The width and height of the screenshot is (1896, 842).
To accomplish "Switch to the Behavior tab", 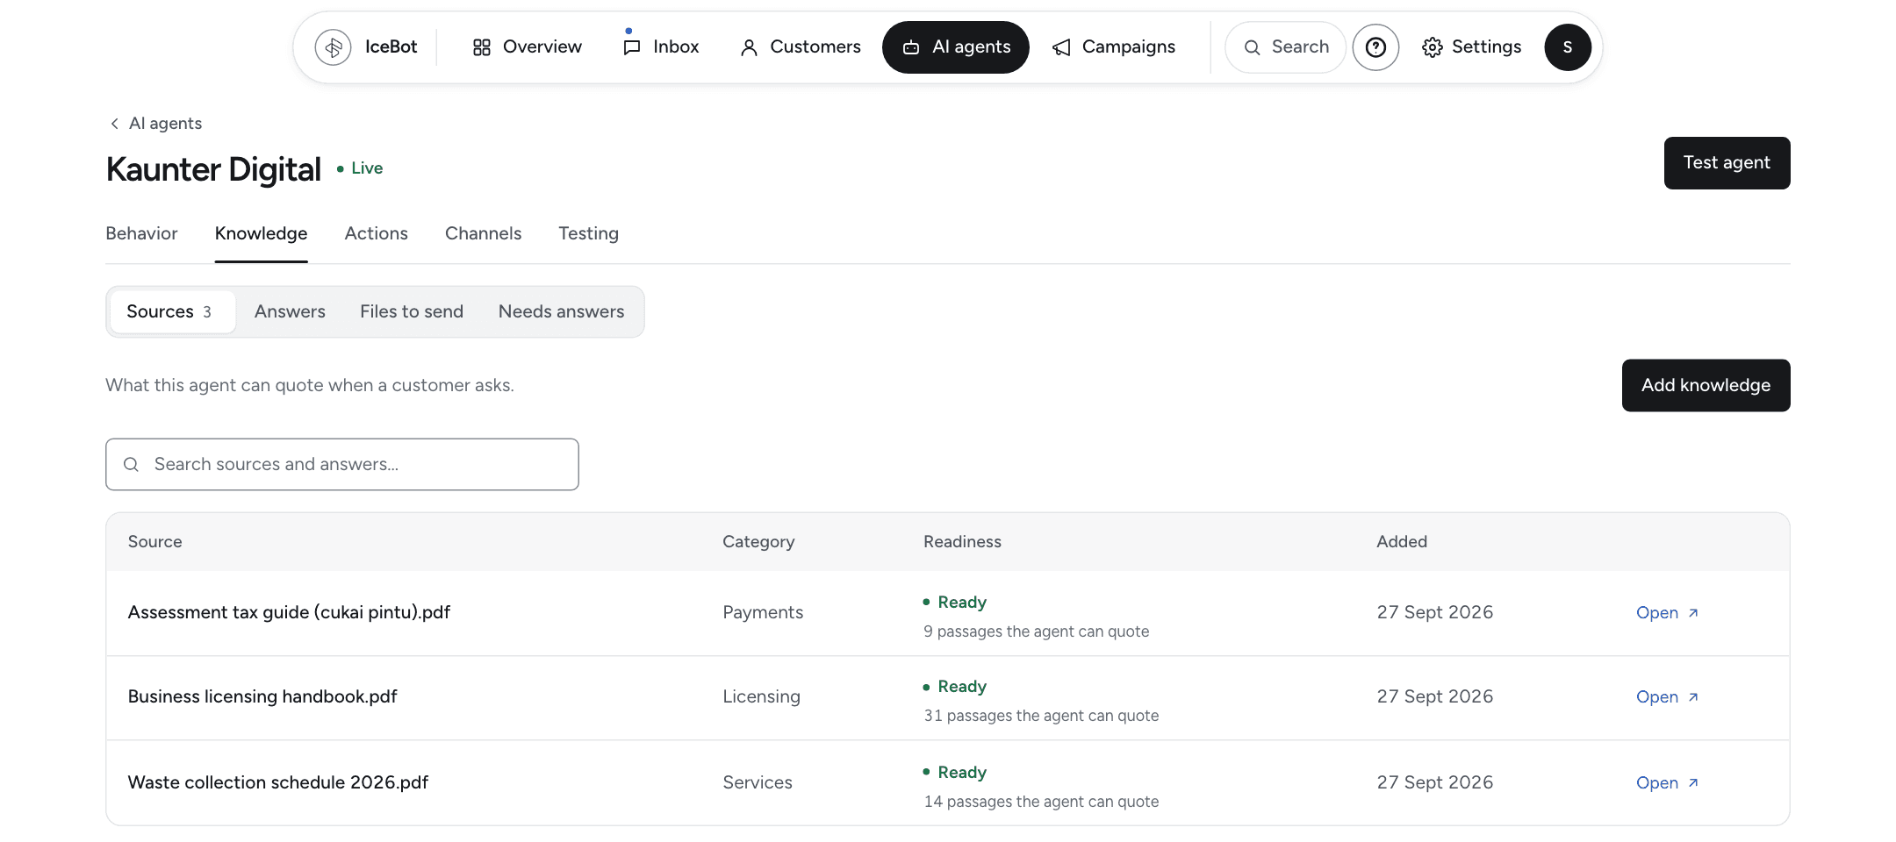I will [141, 233].
